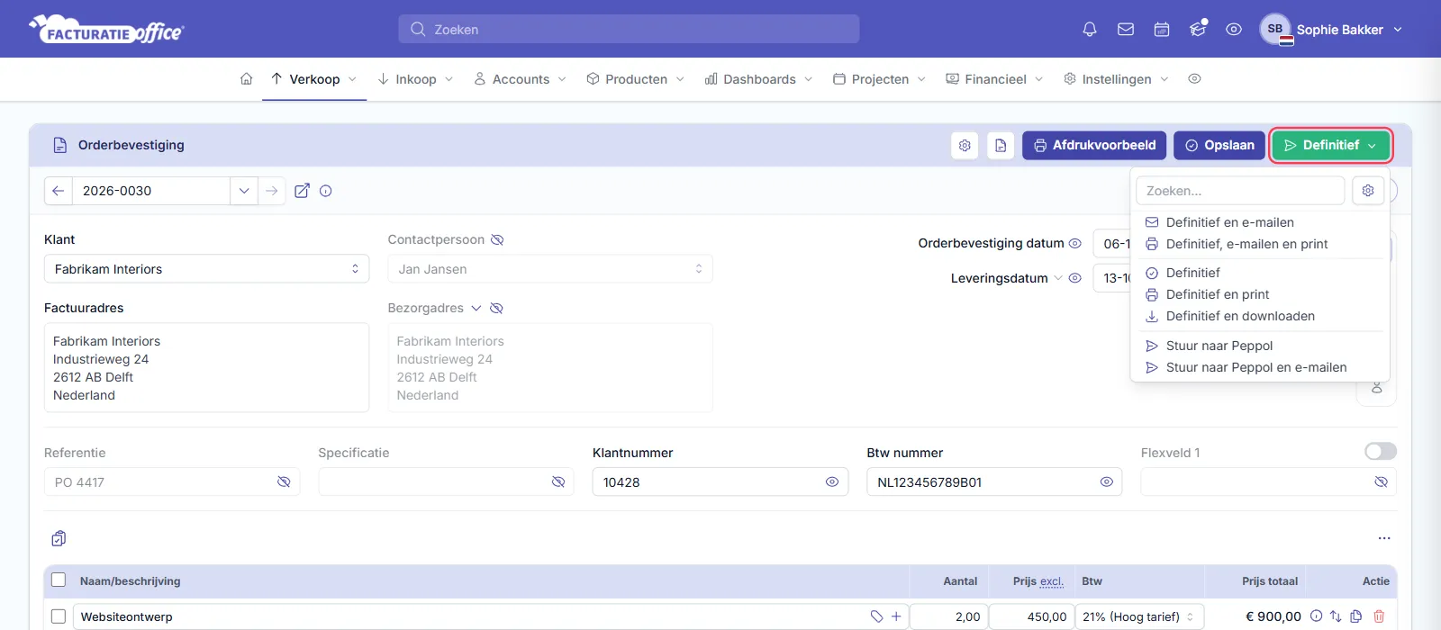Toggle the eye icon in the Klantnummer field
This screenshot has width=1441, height=630.
832,482
